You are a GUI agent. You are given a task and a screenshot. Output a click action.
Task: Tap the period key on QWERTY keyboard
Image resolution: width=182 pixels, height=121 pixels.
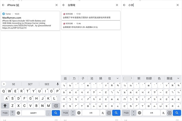[48, 113]
